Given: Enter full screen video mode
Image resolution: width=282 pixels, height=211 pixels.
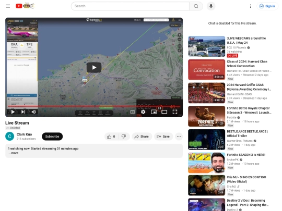Looking at the screenshot, I should [175, 112].
